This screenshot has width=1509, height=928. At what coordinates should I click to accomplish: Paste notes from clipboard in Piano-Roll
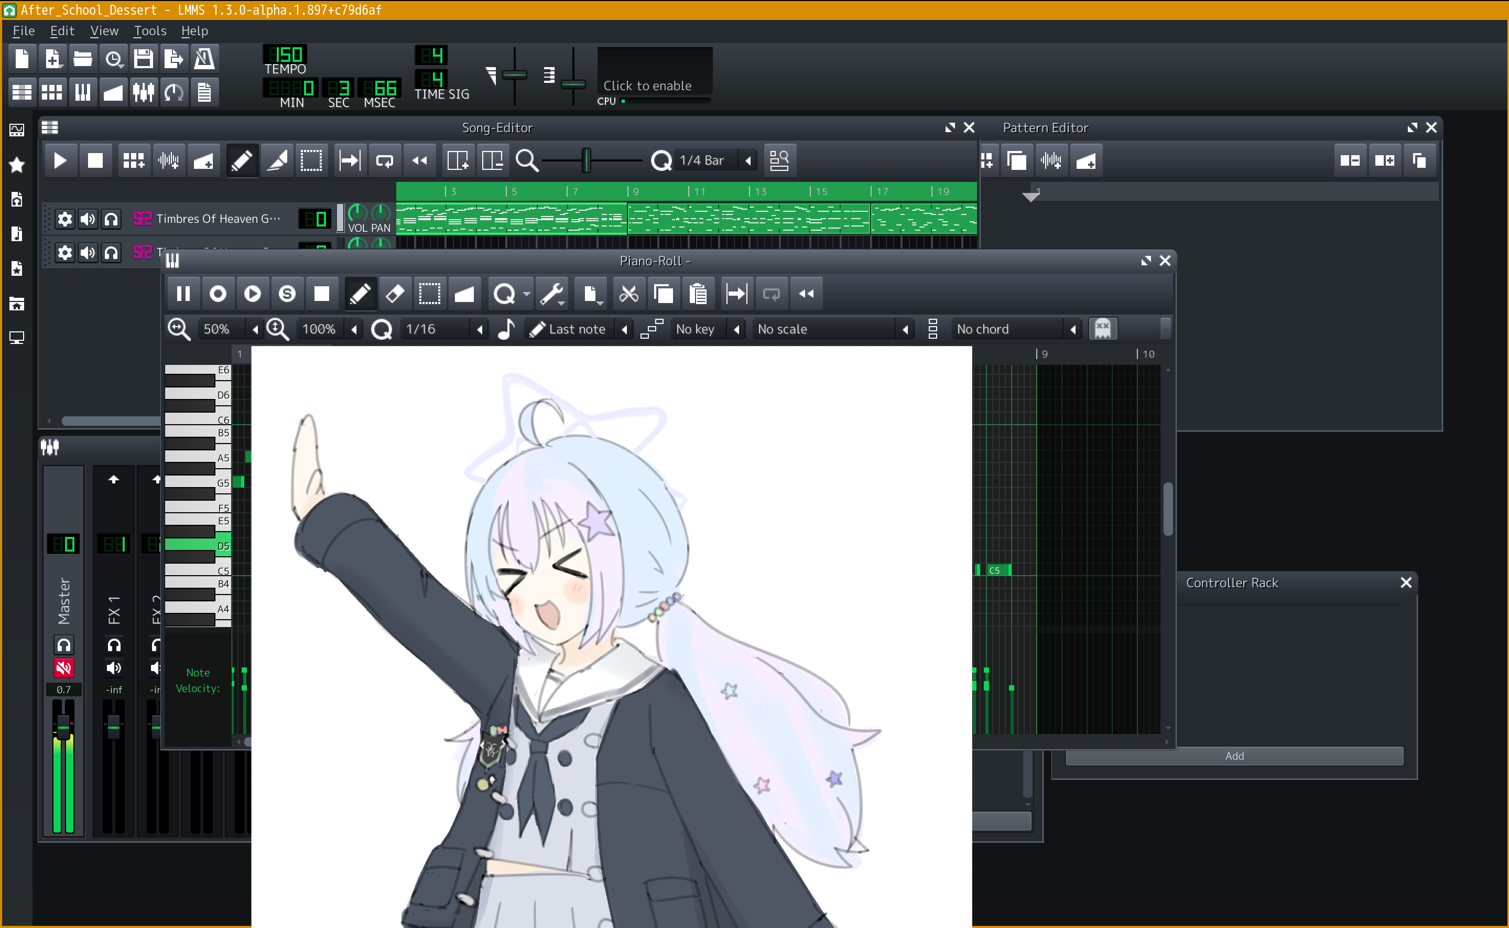(x=698, y=294)
